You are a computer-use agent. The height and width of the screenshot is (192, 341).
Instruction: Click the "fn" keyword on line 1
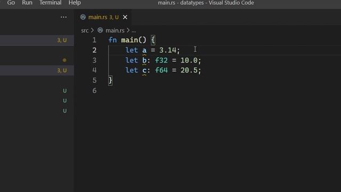pyautogui.click(x=112, y=40)
